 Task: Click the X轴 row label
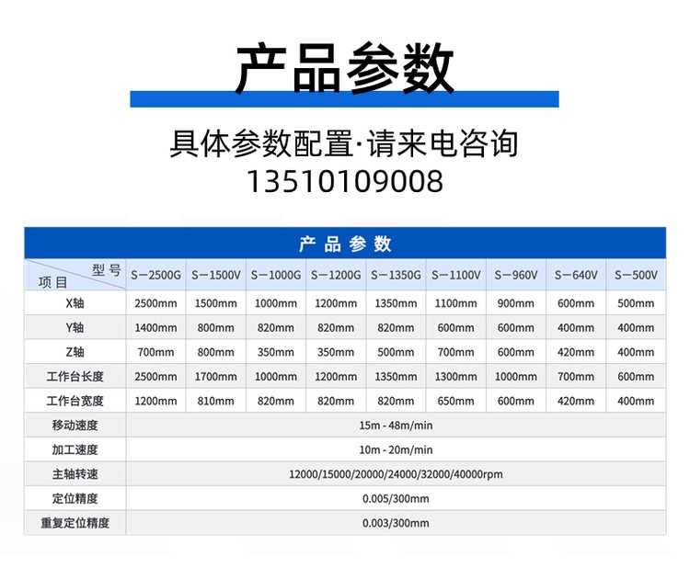click(x=75, y=303)
